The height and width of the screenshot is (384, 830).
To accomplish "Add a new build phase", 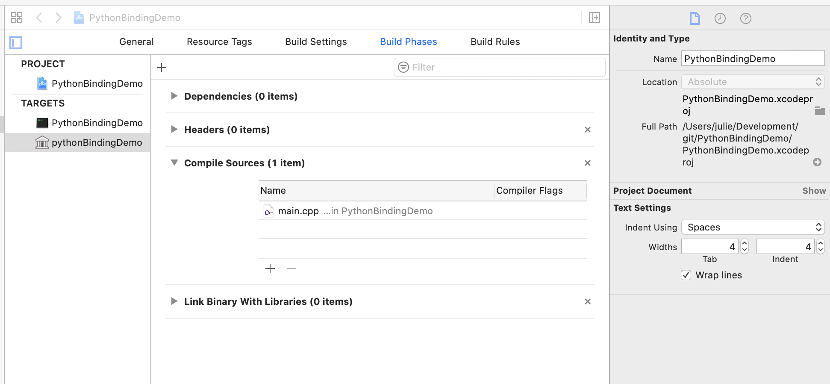I will [x=162, y=68].
